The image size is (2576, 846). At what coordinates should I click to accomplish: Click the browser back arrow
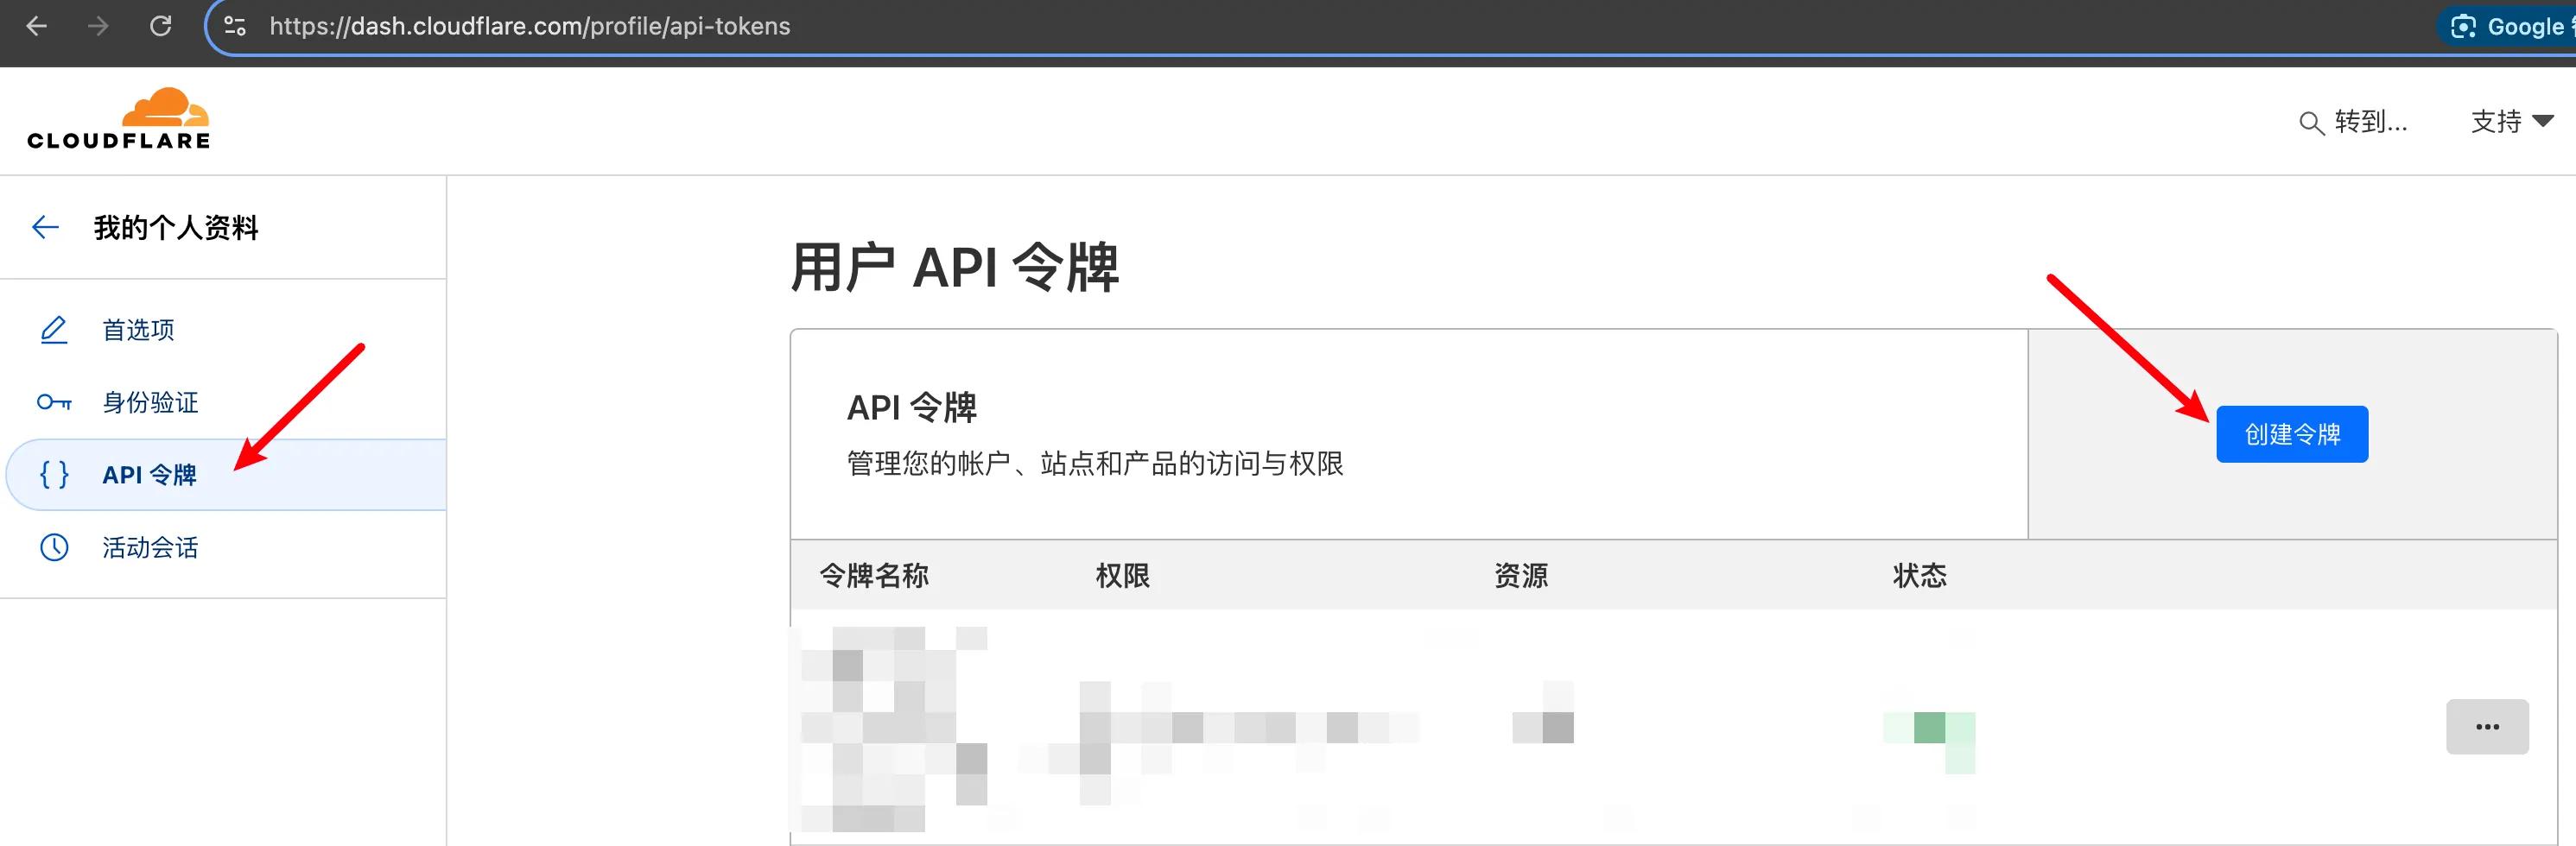coord(37,26)
